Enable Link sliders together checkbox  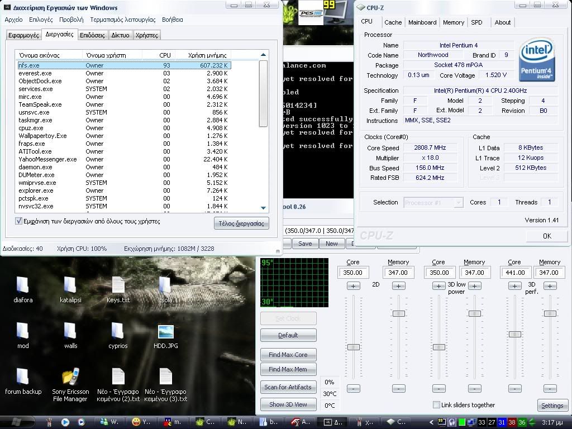click(x=436, y=405)
